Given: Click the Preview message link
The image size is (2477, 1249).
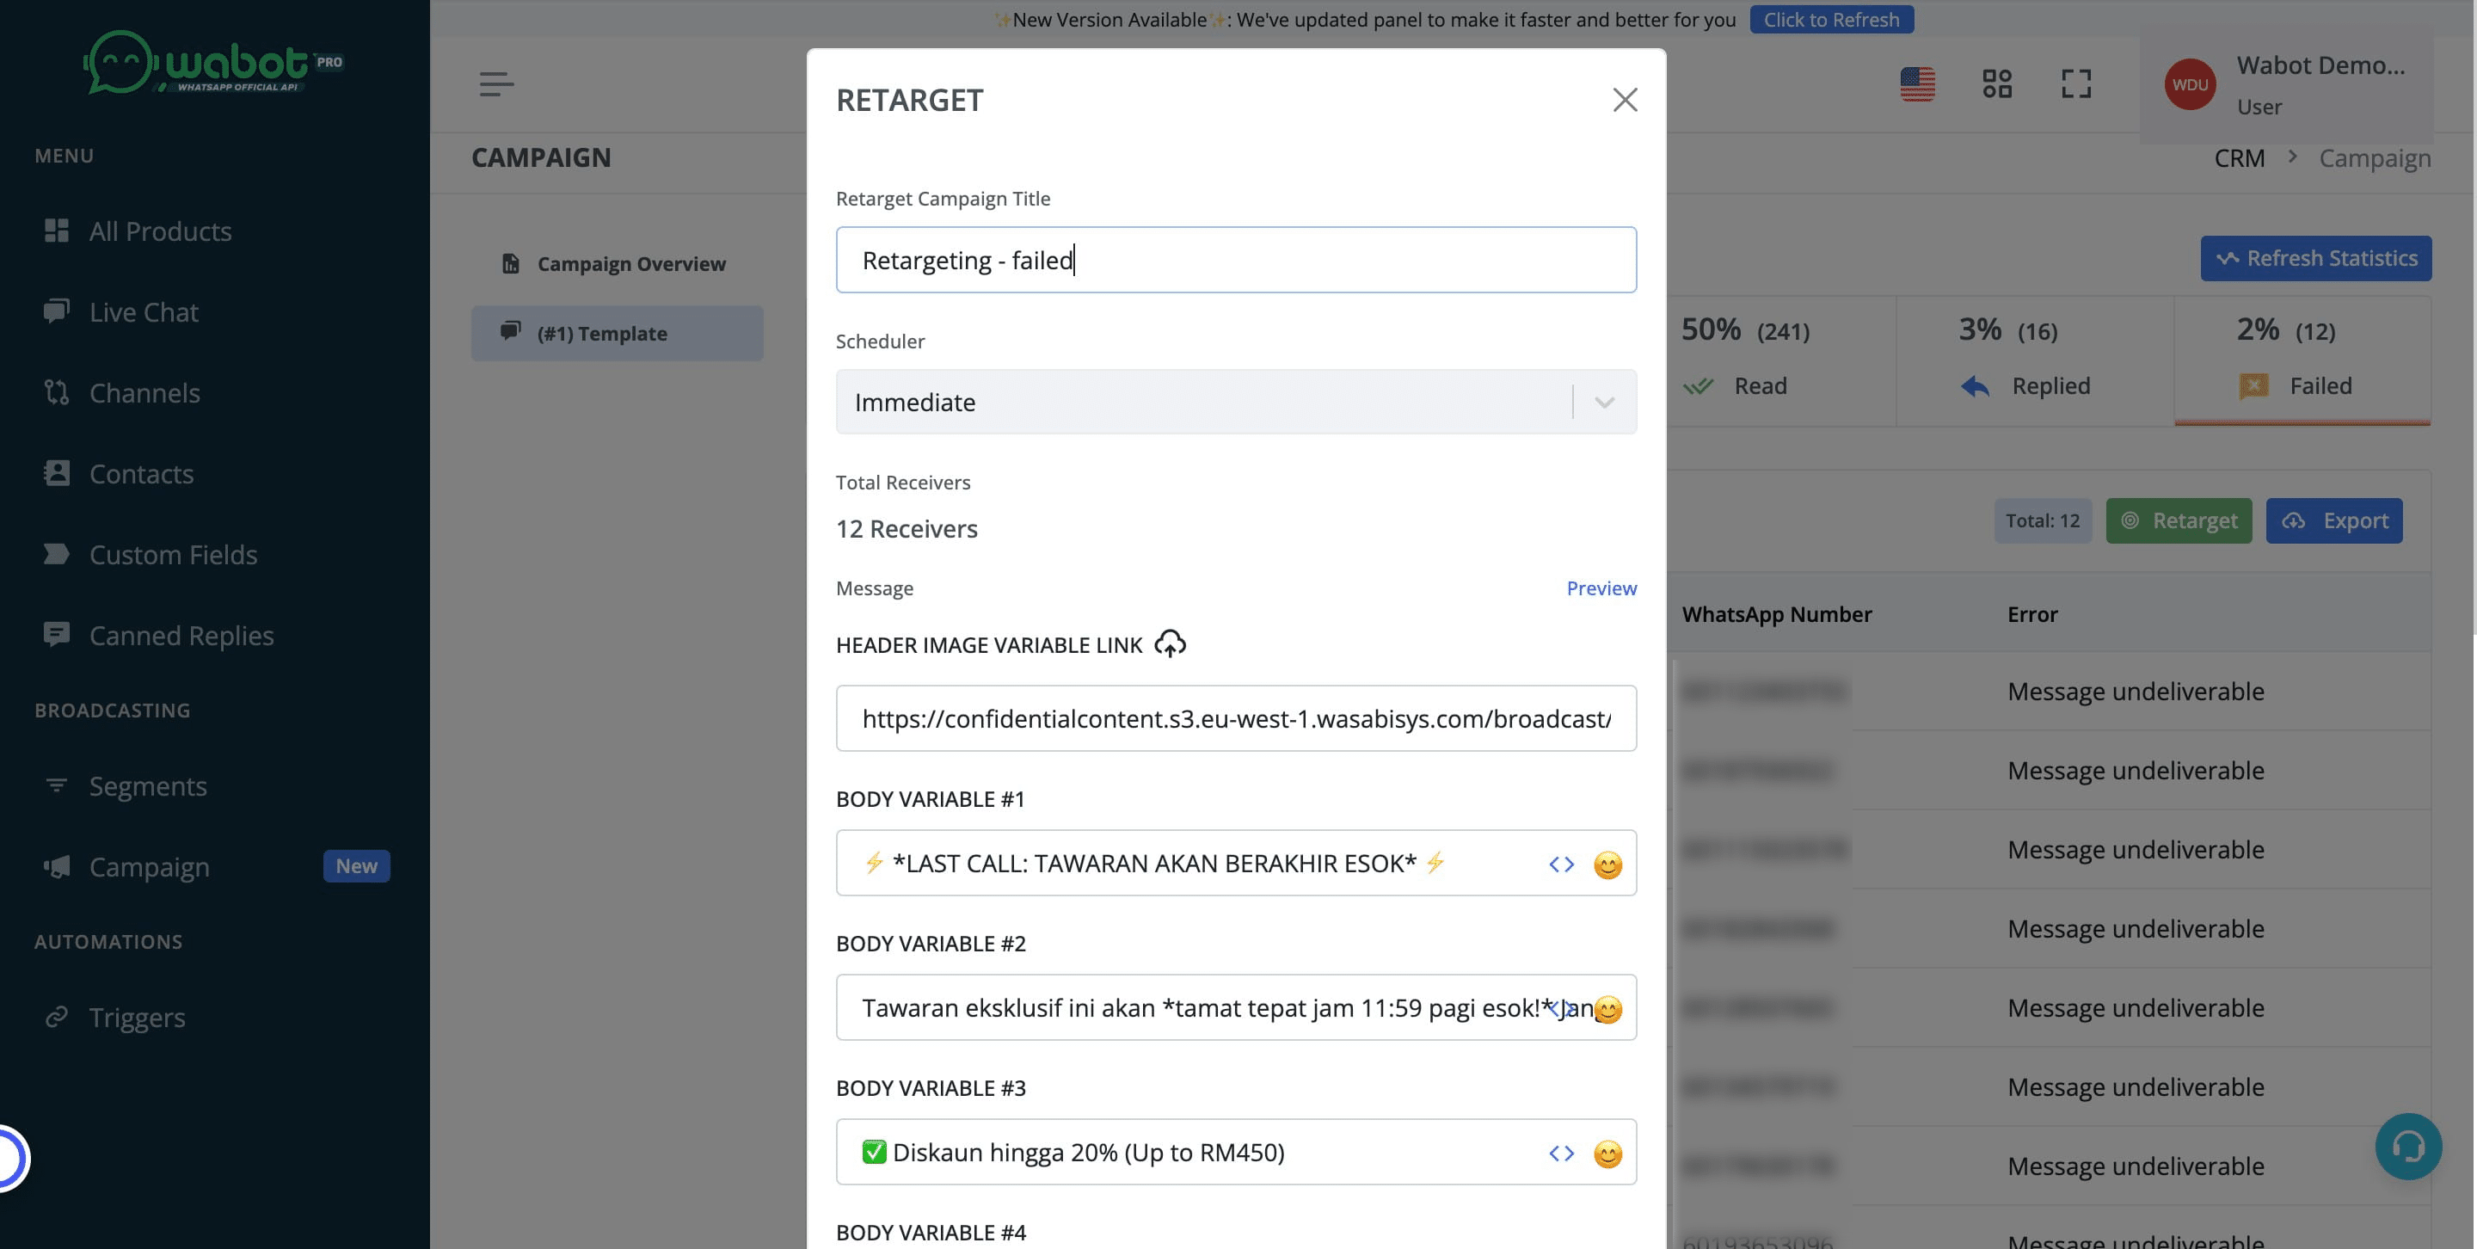Looking at the screenshot, I should point(1600,588).
